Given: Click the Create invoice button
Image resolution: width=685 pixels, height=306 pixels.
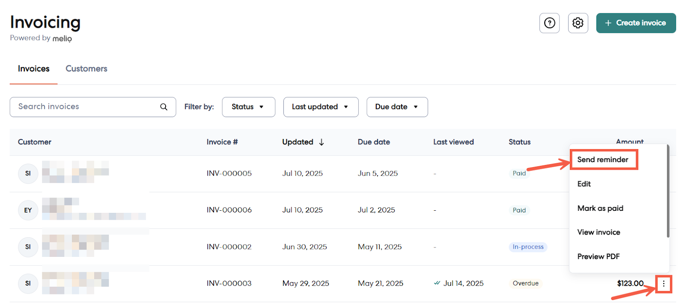Looking at the screenshot, I should coord(635,23).
